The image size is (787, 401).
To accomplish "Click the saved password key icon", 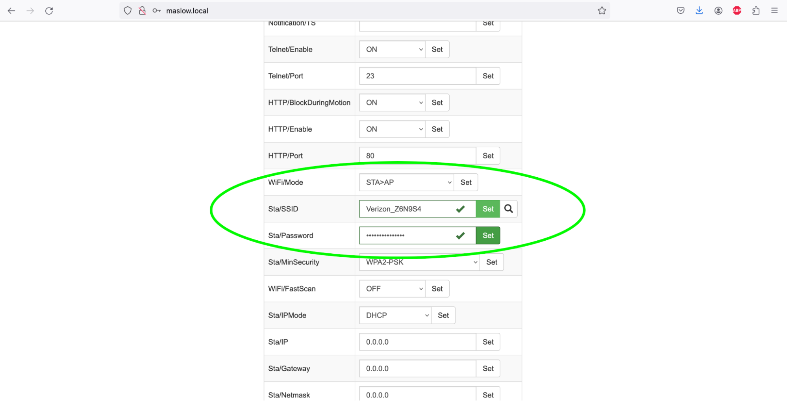I will coord(157,11).
